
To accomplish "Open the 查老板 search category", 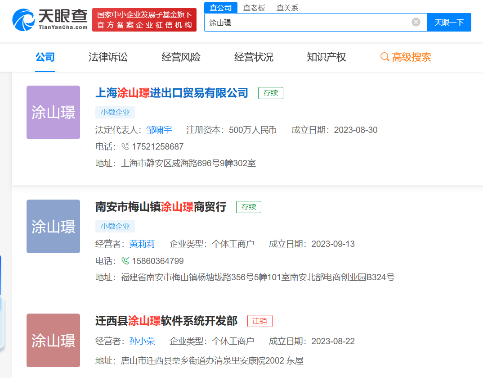I will tap(255, 8).
